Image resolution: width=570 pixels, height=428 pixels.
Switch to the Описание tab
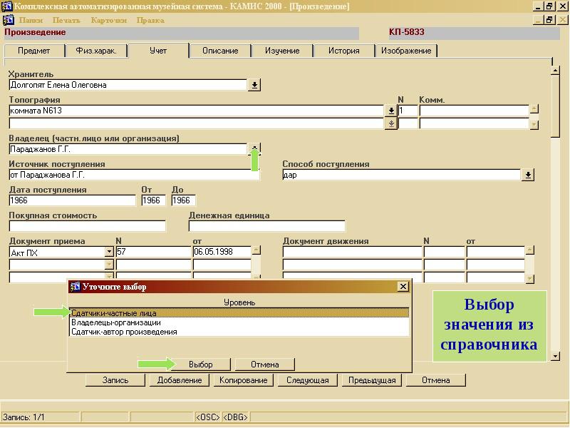pos(220,51)
